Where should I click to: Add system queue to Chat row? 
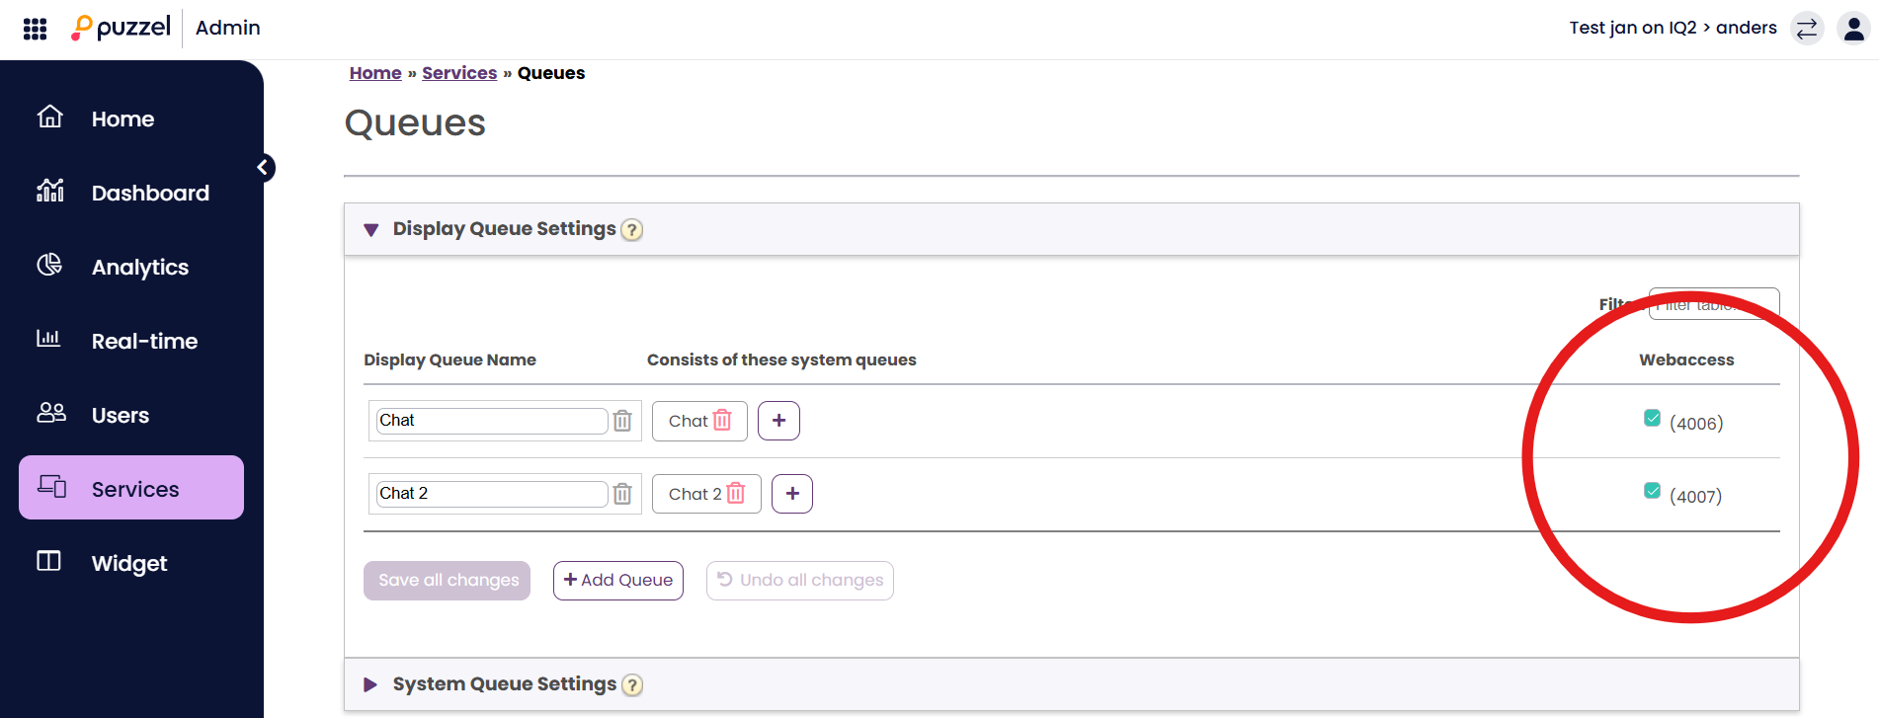(x=778, y=421)
